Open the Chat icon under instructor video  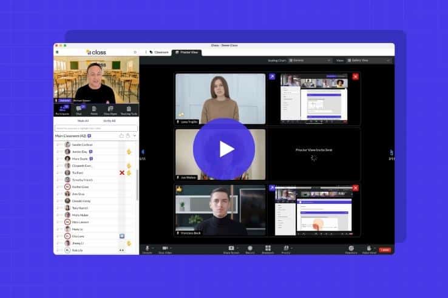tap(78, 109)
